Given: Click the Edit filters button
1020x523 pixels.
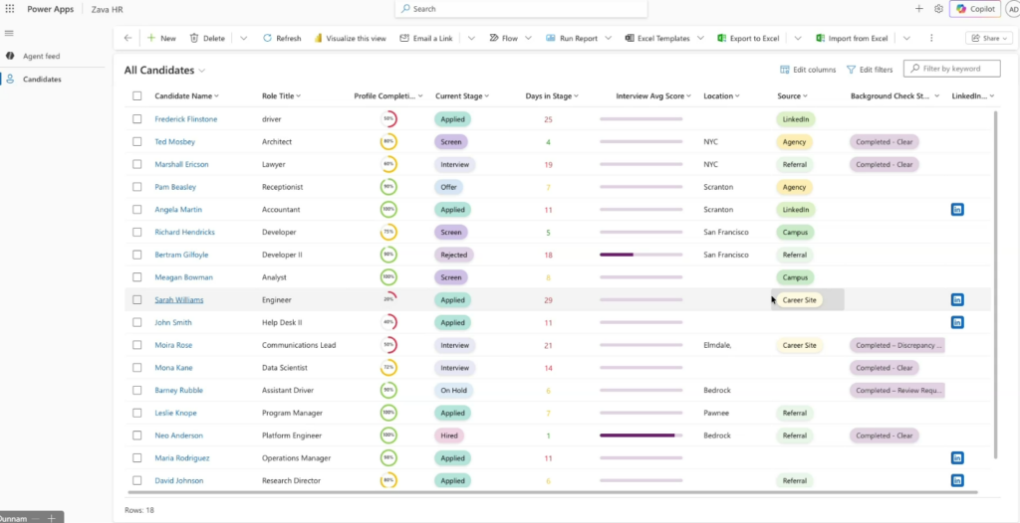Looking at the screenshot, I should coord(869,70).
